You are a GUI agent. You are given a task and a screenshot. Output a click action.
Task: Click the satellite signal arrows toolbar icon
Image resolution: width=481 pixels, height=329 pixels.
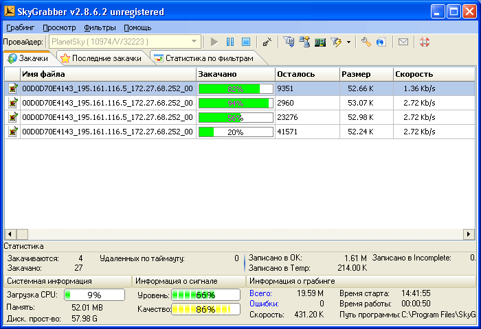click(x=267, y=42)
